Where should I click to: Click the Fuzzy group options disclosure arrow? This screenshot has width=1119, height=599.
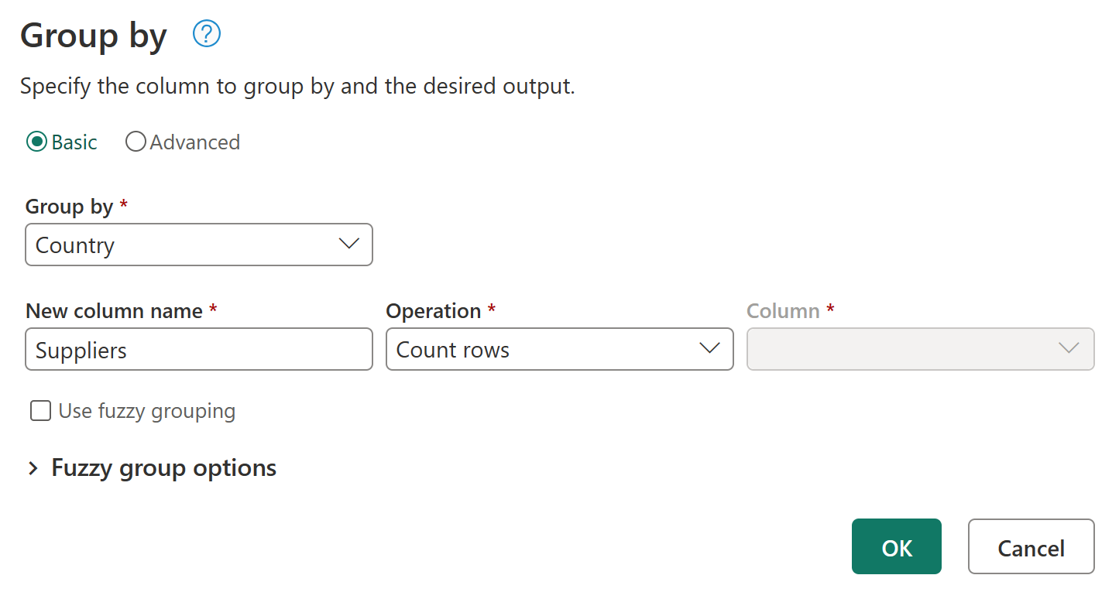[33, 467]
